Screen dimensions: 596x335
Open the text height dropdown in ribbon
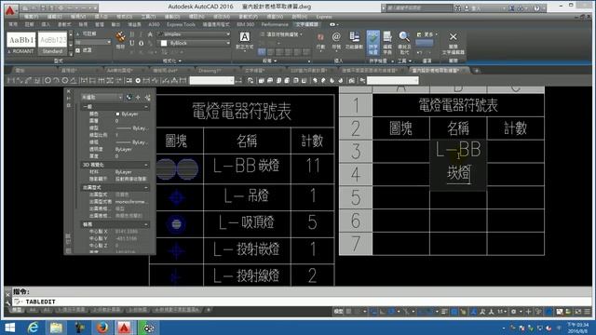point(93,42)
